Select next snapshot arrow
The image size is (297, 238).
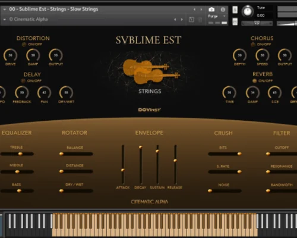(182, 20)
